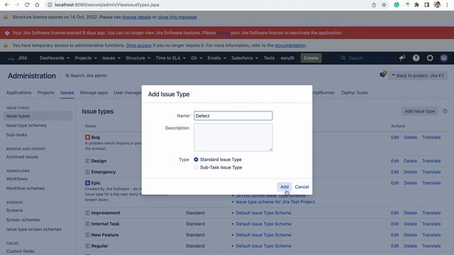Open the browser side panel icon
Viewport: 454px width, 255px height.
tap(426, 5)
